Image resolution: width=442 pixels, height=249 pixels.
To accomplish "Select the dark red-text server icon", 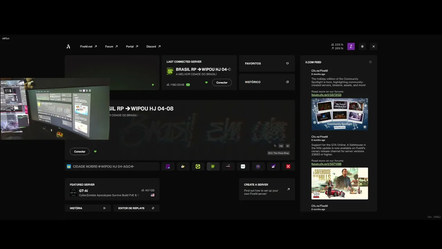I will pyautogui.click(x=228, y=166).
